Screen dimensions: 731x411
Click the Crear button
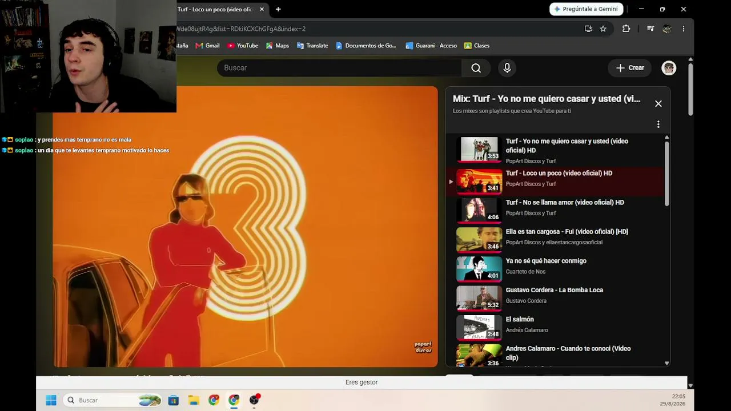[x=630, y=68]
